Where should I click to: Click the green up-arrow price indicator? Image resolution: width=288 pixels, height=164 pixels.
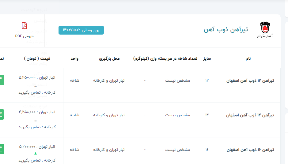pyautogui.click(x=36, y=153)
